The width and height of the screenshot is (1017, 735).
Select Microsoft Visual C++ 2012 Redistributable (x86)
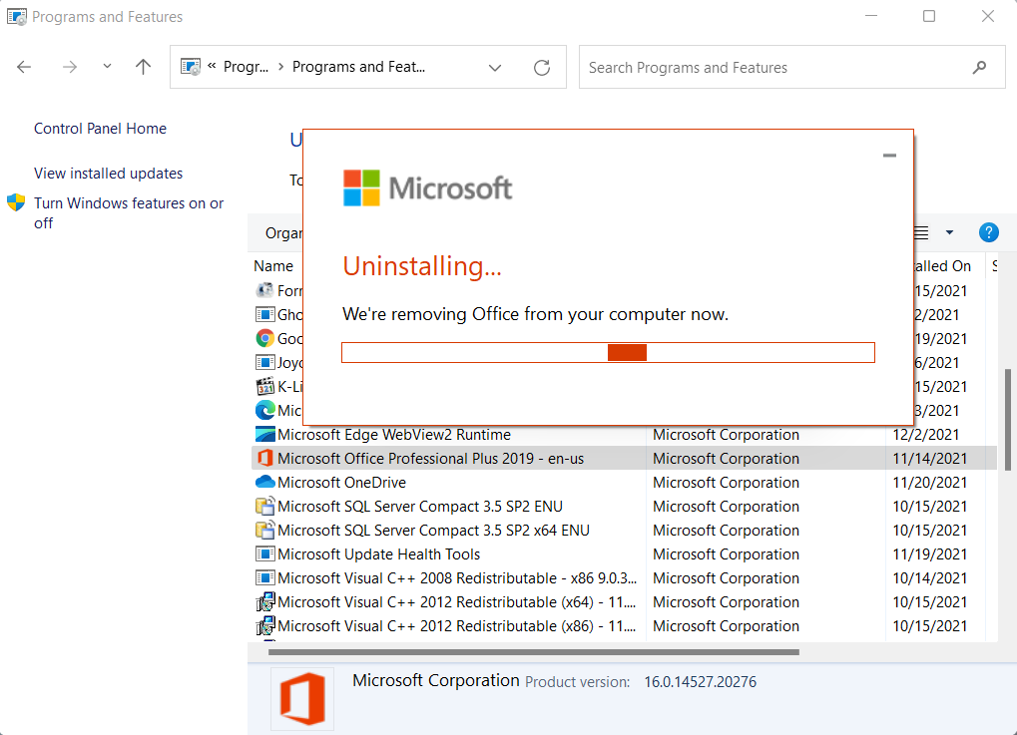pos(457,626)
